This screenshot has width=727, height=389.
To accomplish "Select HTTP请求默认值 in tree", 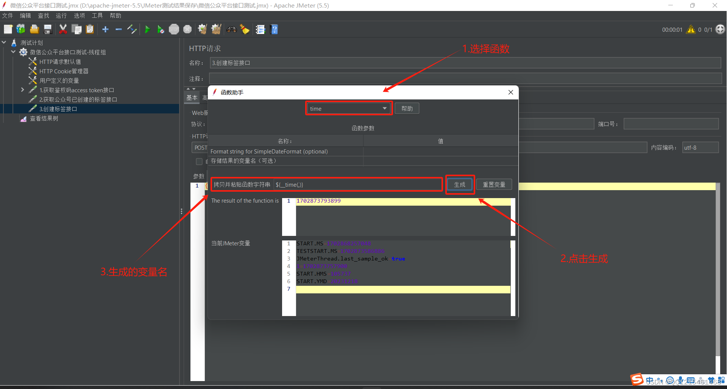I will [60, 62].
